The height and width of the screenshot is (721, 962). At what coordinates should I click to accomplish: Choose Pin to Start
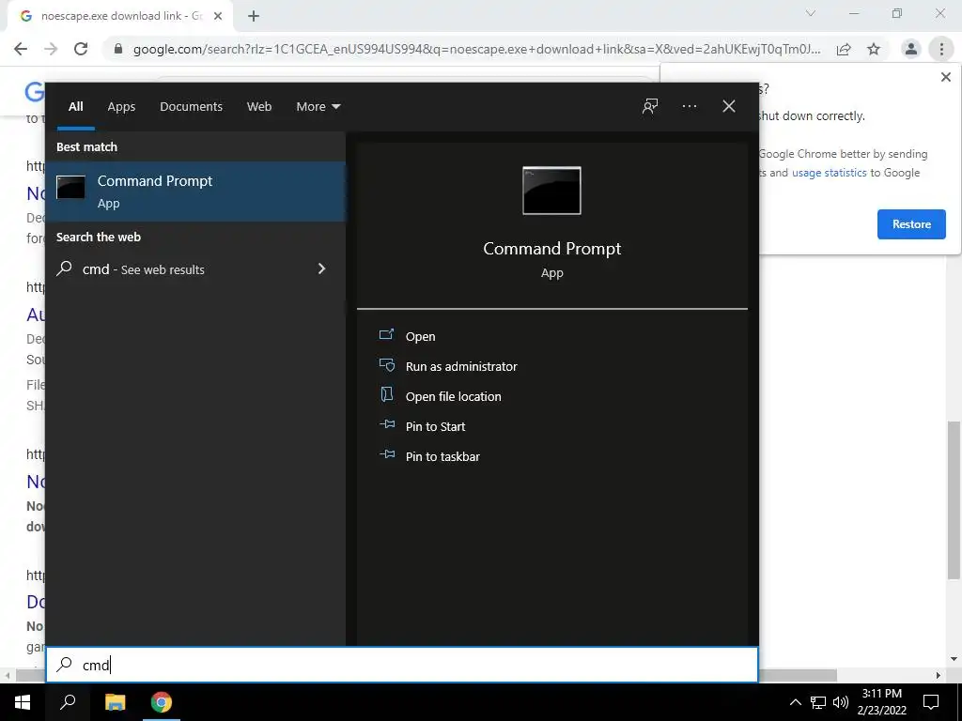pyautogui.click(x=422, y=426)
